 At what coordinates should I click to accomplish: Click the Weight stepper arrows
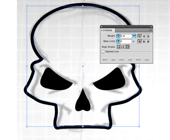118,36
